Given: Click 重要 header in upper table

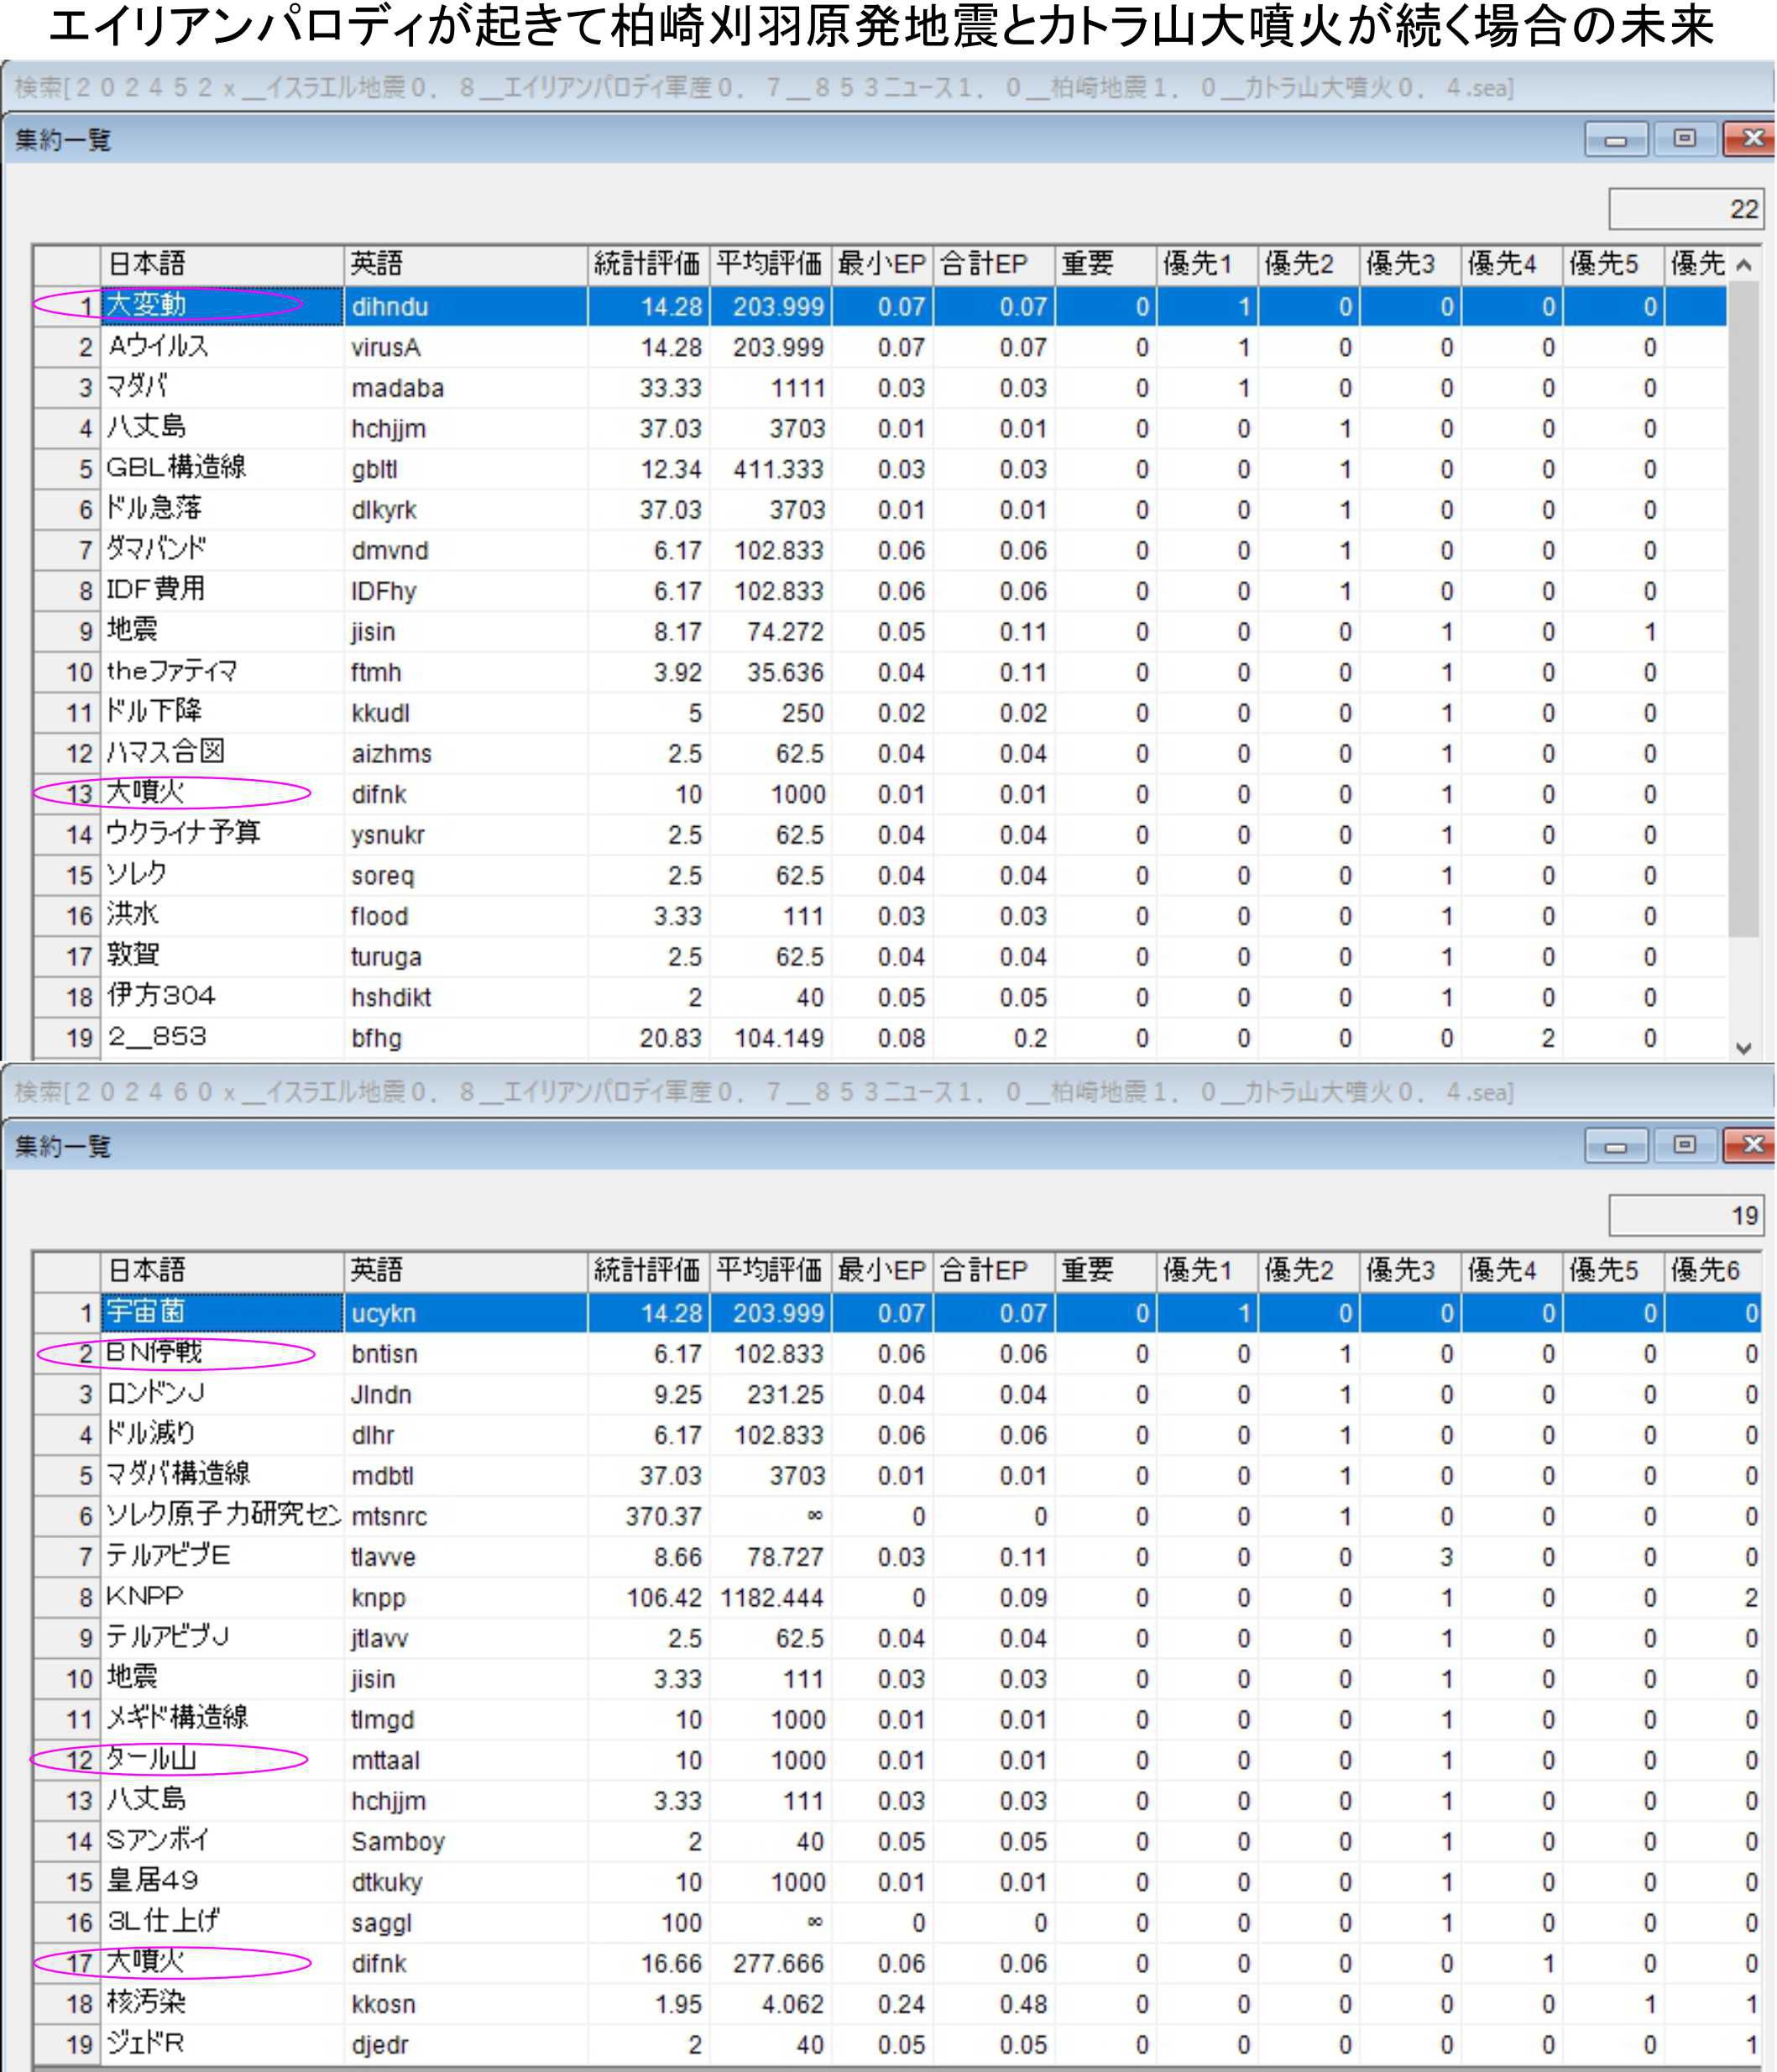Looking at the screenshot, I should pyautogui.click(x=1106, y=265).
